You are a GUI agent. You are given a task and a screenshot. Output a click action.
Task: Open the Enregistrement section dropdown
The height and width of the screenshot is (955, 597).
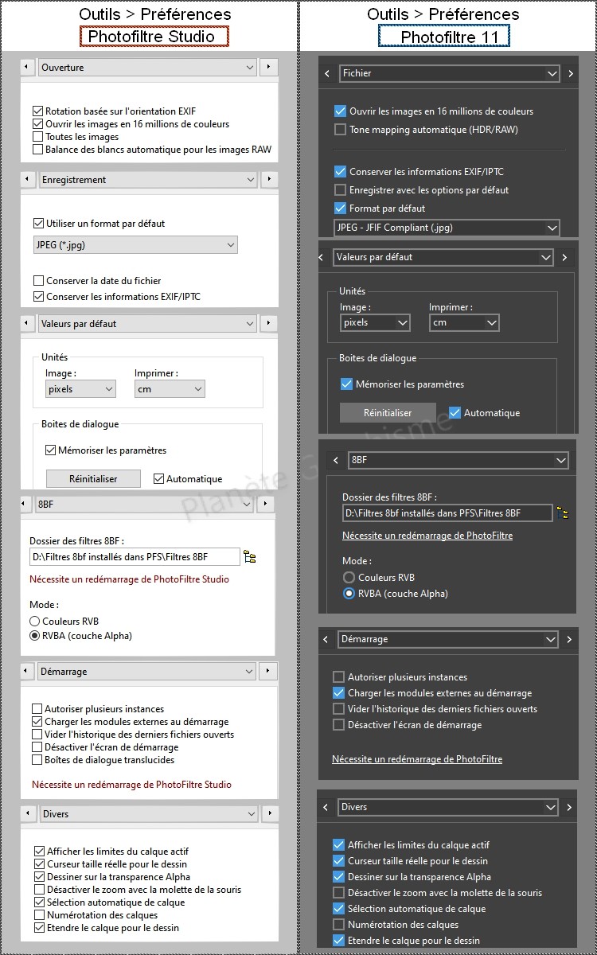point(147,180)
